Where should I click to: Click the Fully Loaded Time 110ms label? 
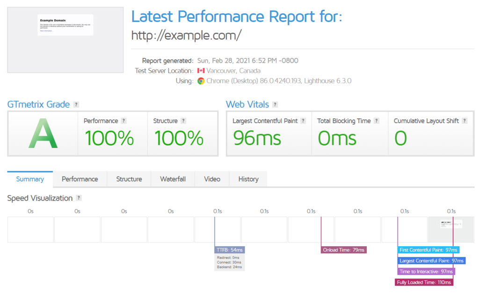424,282
